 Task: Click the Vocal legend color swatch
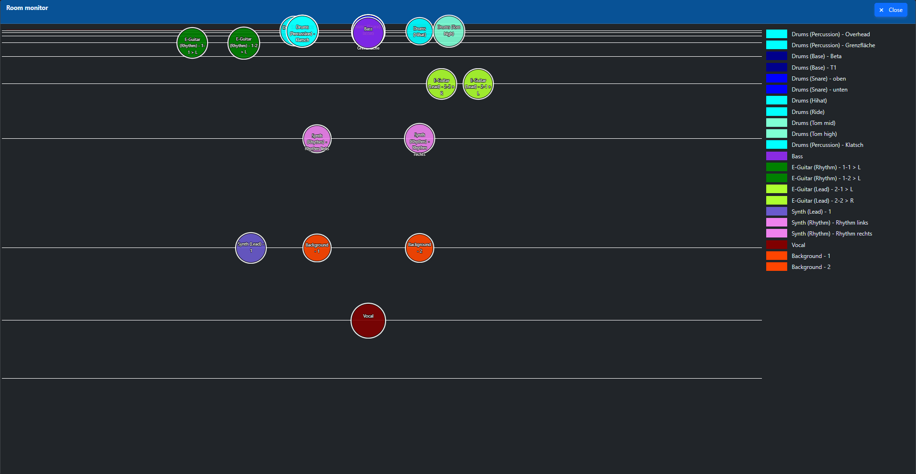777,245
